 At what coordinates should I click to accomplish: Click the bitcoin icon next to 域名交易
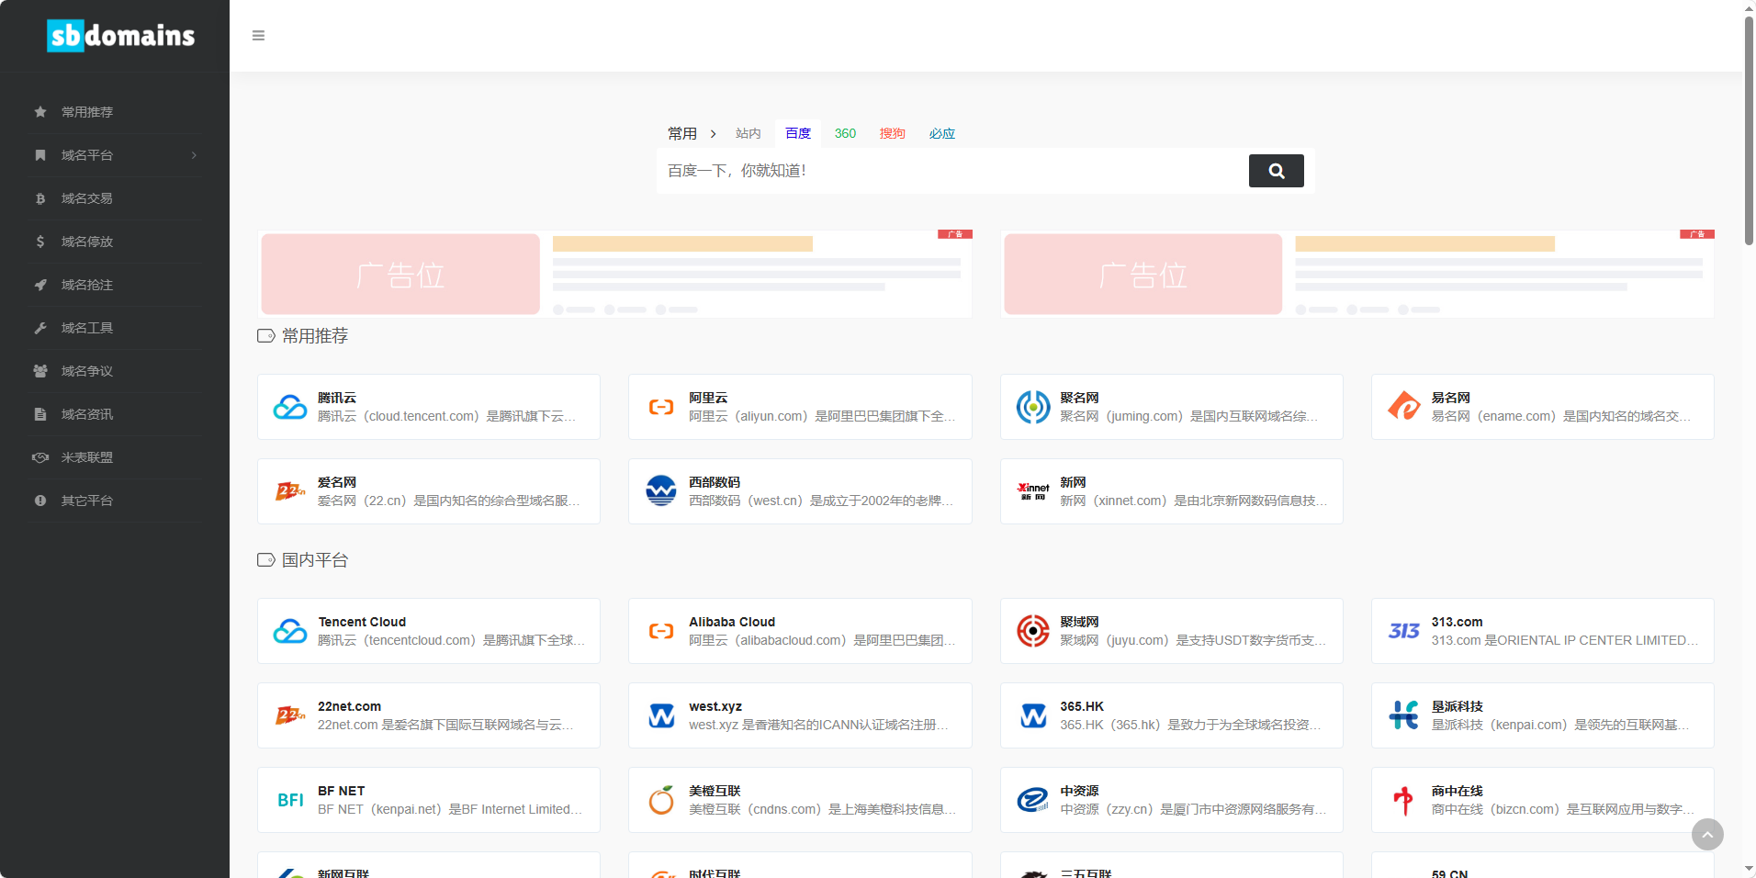point(40,198)
